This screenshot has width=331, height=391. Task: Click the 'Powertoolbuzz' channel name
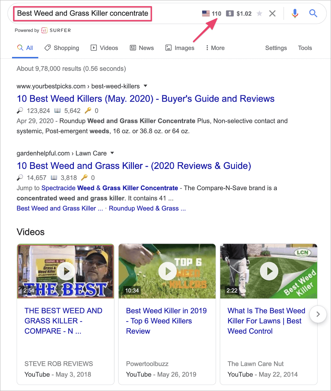click(x=147, y=364)
